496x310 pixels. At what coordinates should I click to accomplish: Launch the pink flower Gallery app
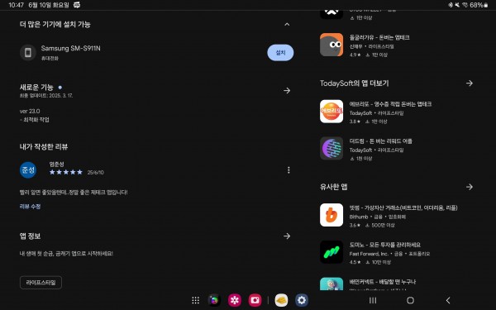click(235, 300)
